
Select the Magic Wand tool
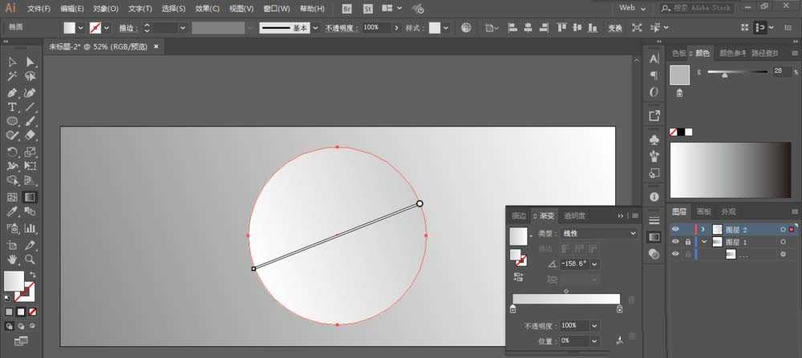[x=12, y=77]
